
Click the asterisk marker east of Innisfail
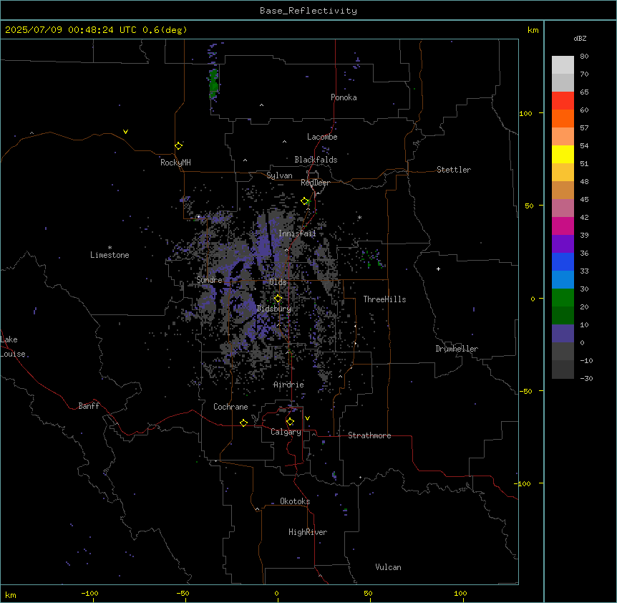(x=359, y=218)
